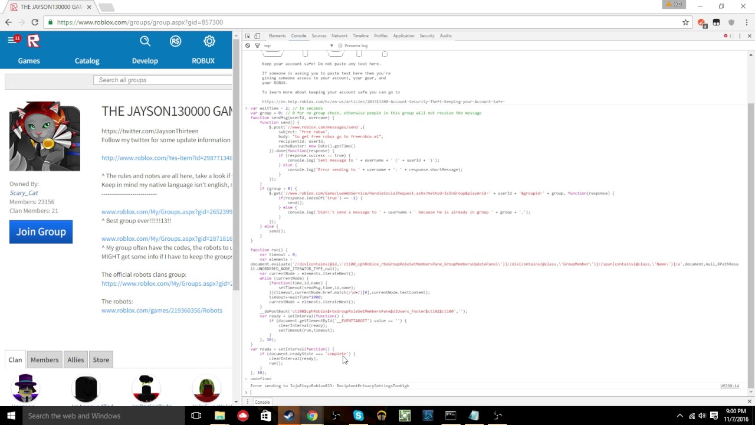Open the Roblox hamburger menu

point(11,40)
